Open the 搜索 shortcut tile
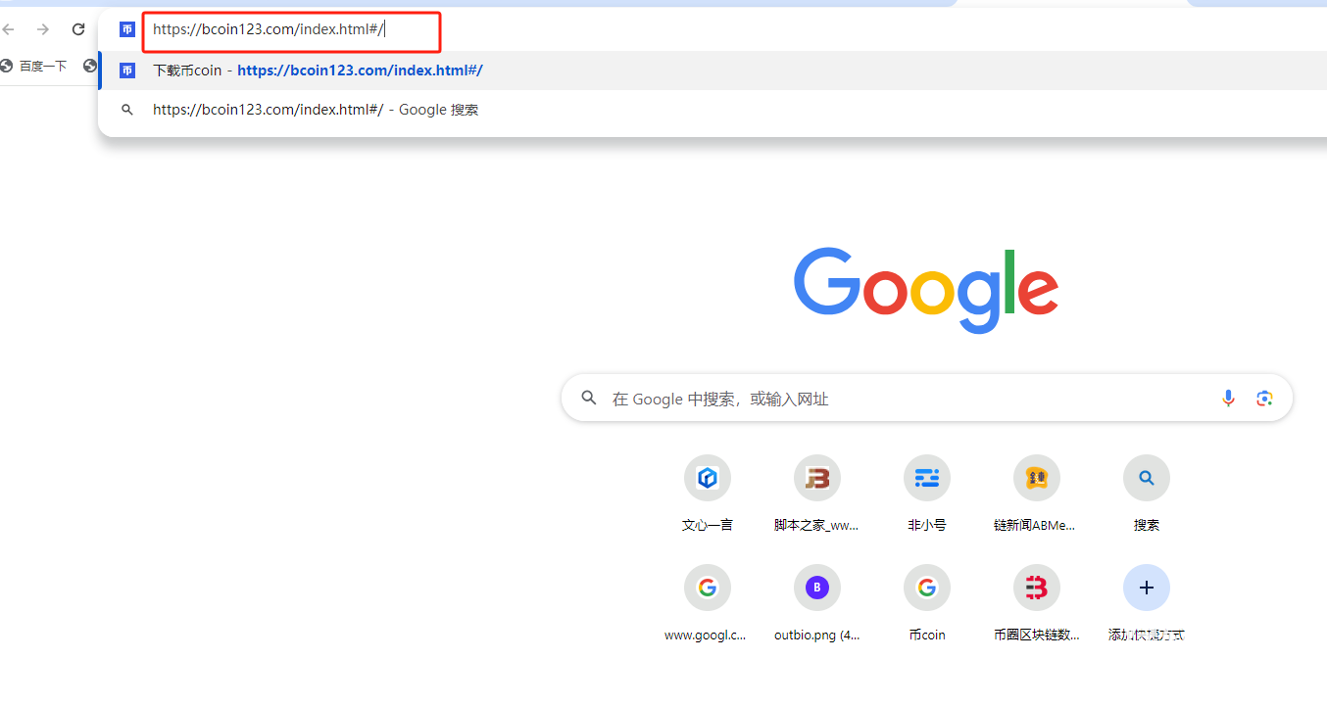 point(1146,479)
